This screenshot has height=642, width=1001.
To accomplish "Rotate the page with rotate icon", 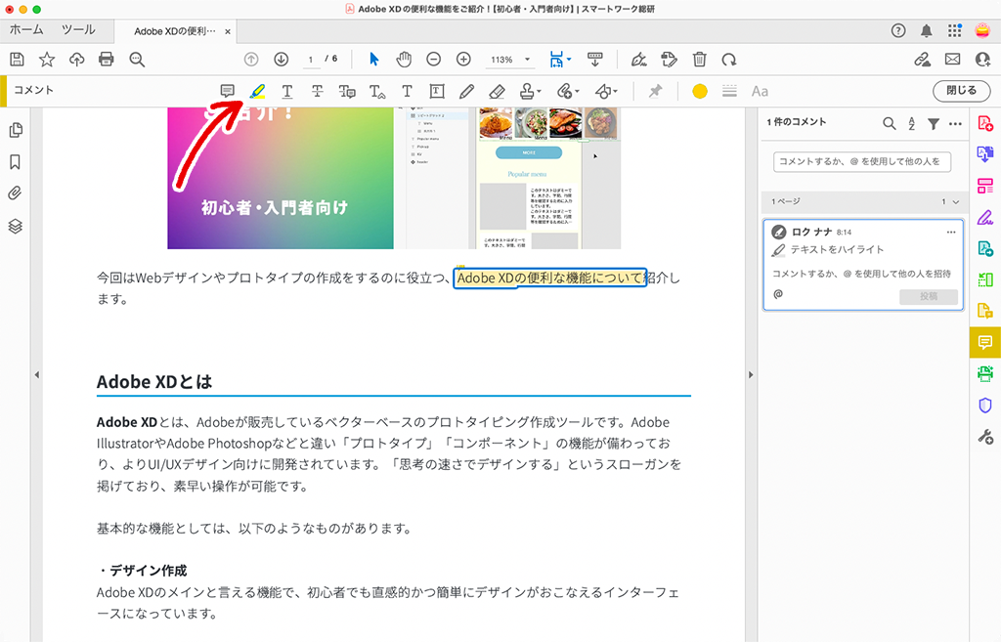I will pos(729,60).
